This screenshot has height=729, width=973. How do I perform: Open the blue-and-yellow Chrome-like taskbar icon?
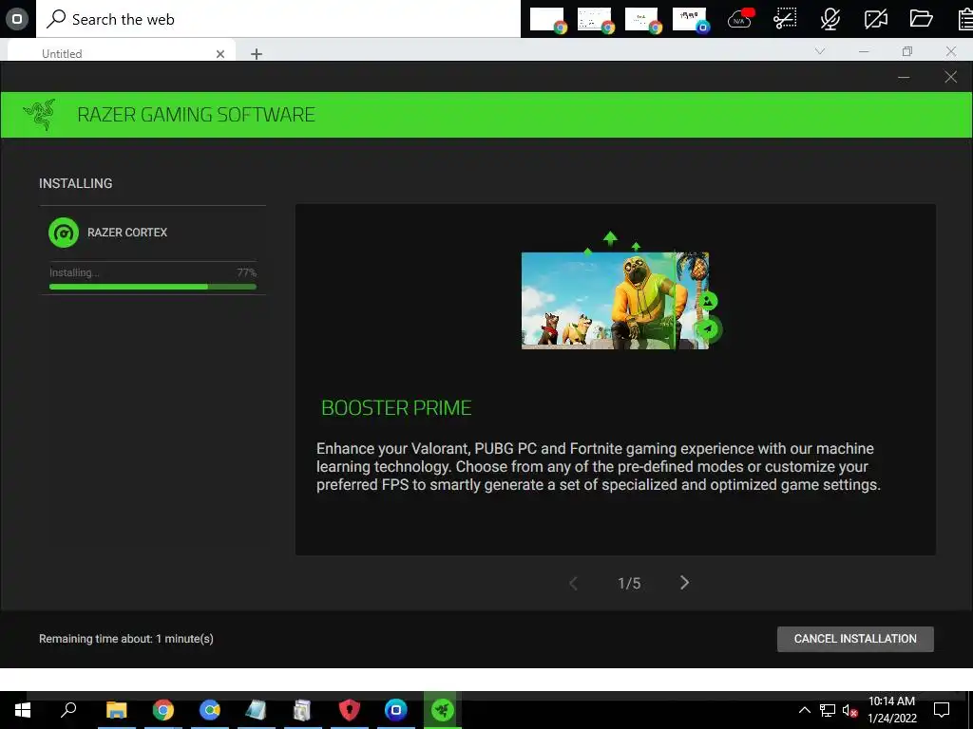[210, 710]
